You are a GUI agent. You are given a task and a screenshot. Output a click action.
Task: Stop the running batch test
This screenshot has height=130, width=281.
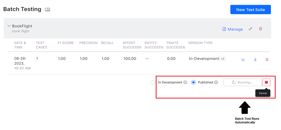point(266,82)
